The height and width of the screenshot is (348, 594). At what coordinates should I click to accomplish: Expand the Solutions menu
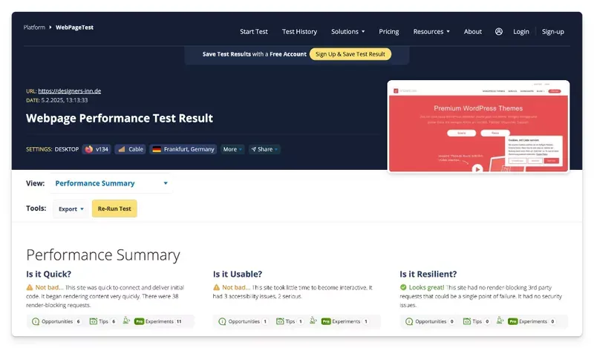(x=347, y=32)
